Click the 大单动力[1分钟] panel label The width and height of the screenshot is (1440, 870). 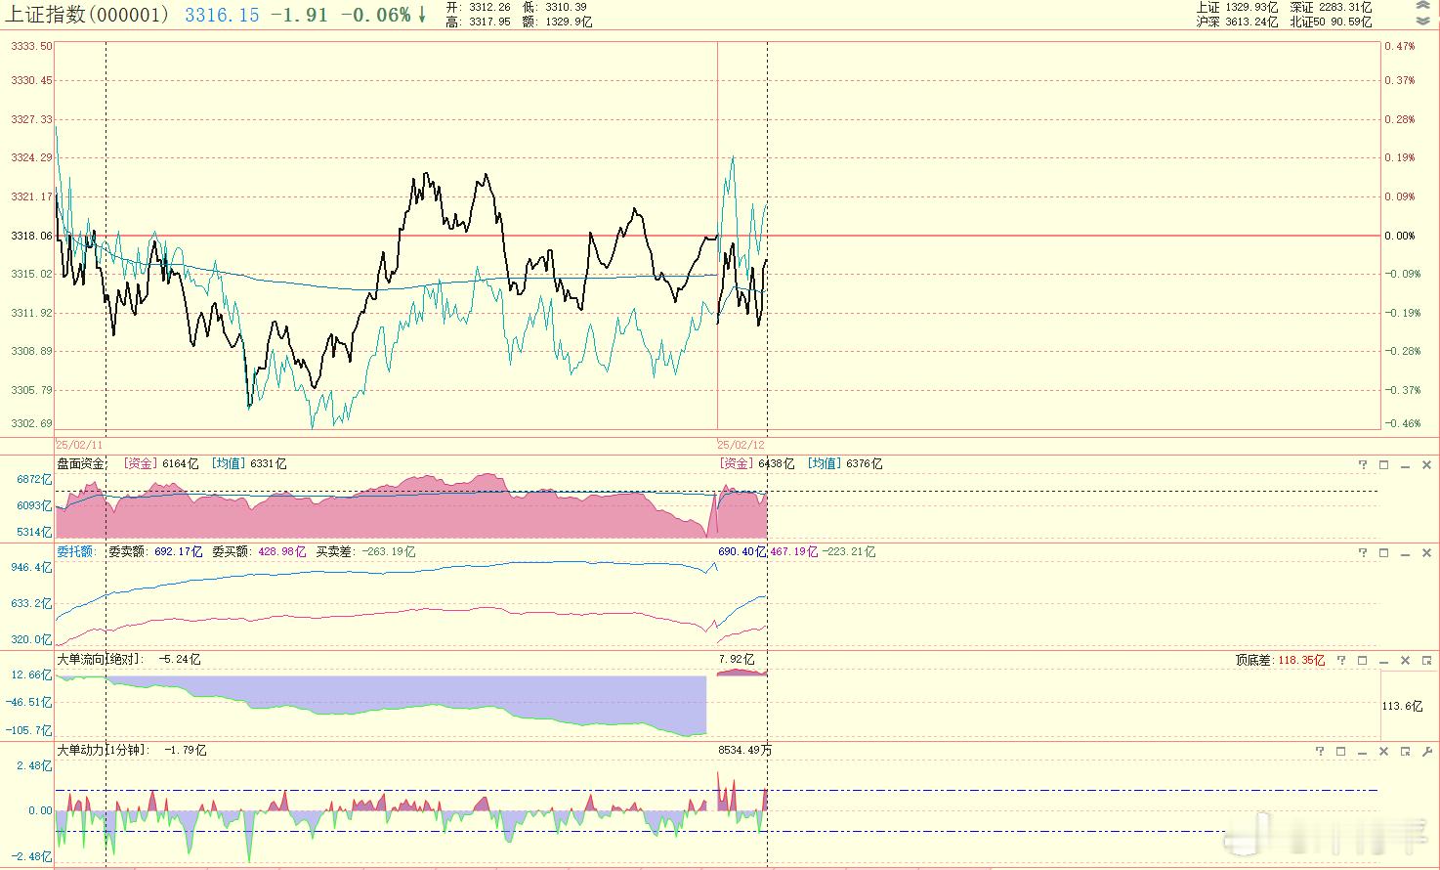pos(104,750)
